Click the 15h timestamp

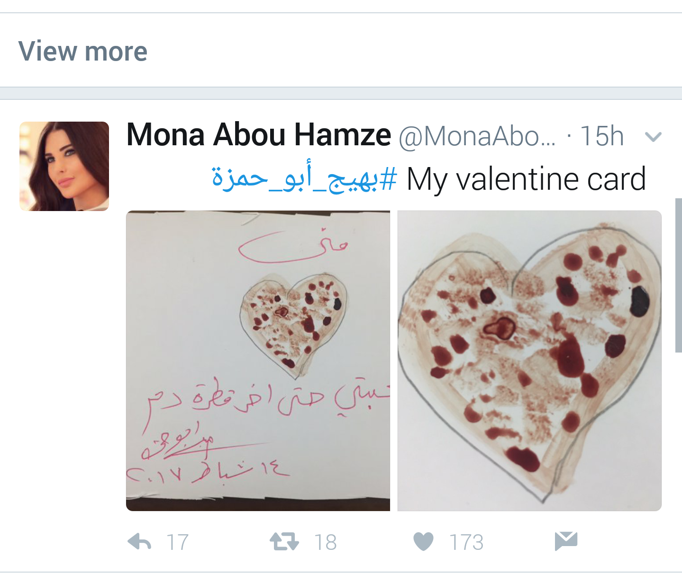pyautogui.click(x=601, y=137)
